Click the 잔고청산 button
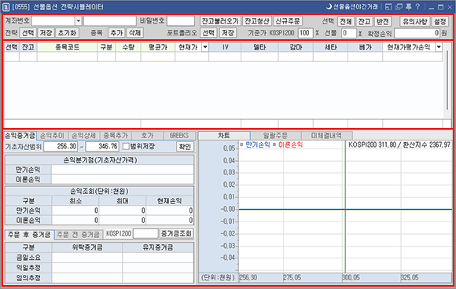Screen dimensions: 456x289 (257, 21)
